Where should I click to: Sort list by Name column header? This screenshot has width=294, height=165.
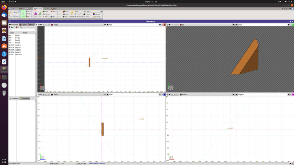pos(25,33)
